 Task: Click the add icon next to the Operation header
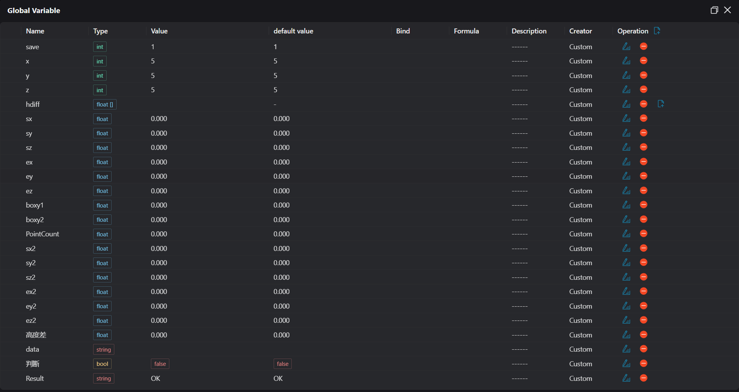click(x=657, y=31)
